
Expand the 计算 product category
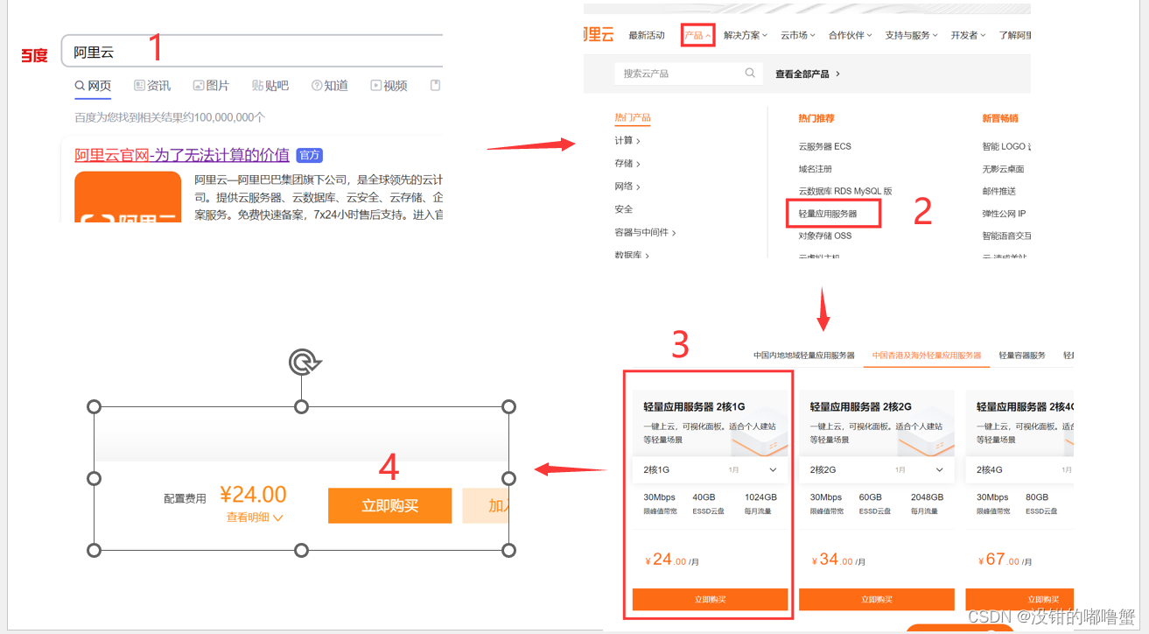627,141
